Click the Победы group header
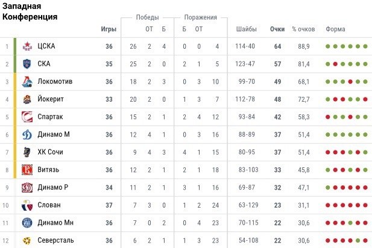 147,17
